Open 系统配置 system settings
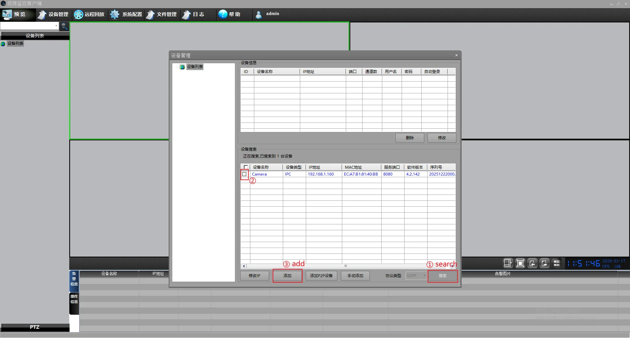Viewport: 630px width, 338px height. [126, 14]
